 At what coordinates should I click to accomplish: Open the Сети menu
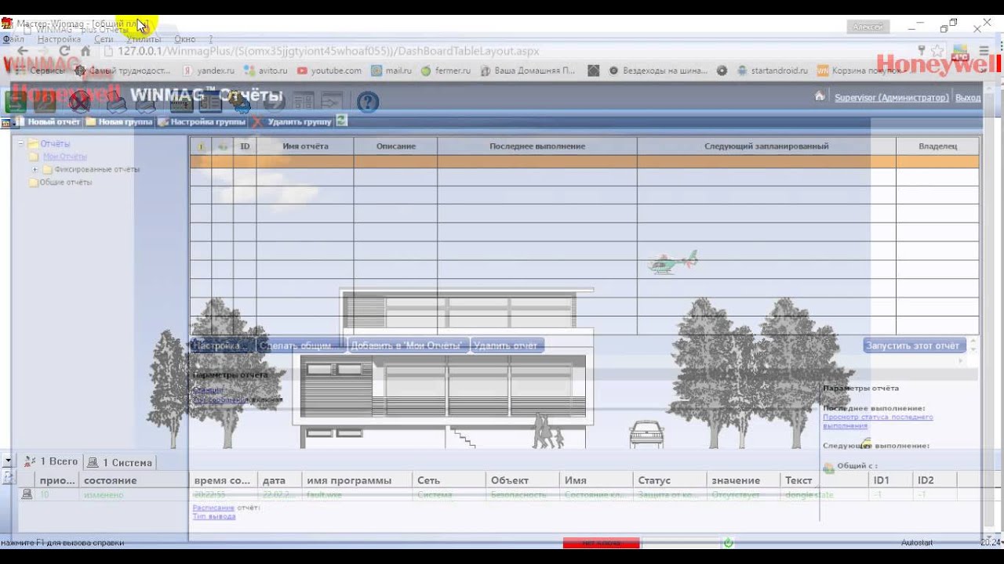tap(104, 39)
